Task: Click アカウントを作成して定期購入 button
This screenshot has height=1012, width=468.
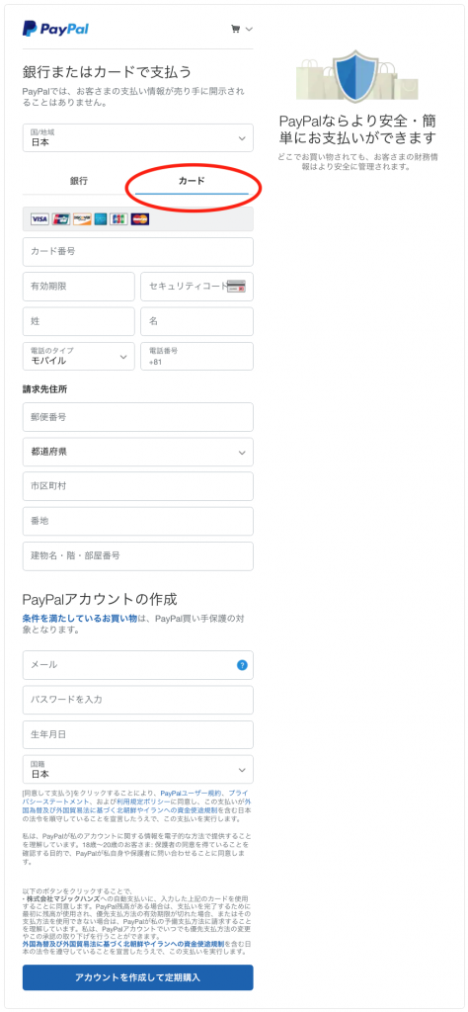Action: click(138, 977)
